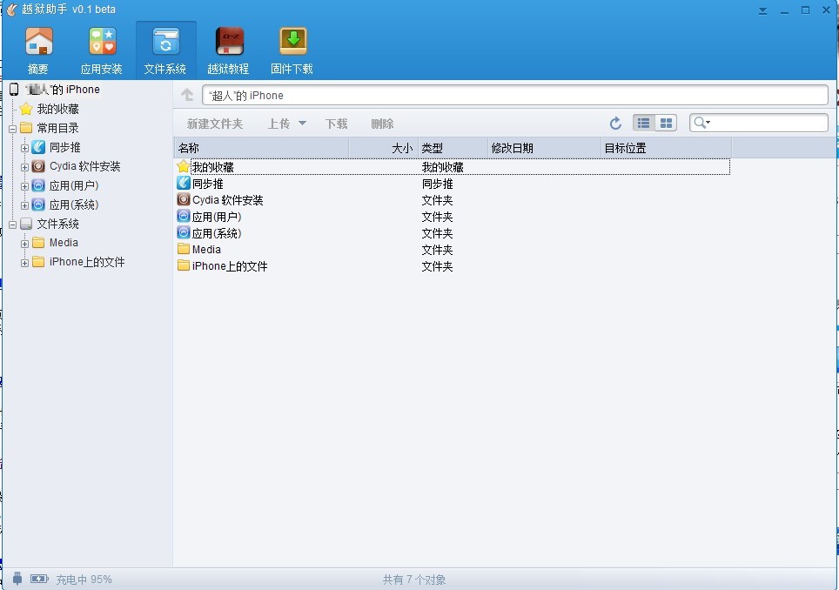
Task: Select Cydia 软件安装 in the file list
Action: tap(227, 200)
